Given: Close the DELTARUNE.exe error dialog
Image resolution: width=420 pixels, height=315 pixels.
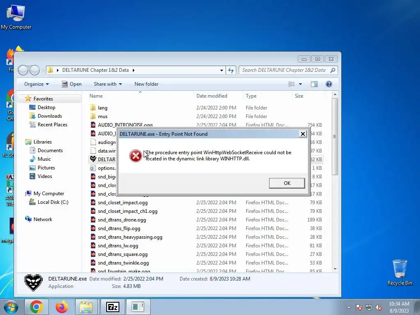Looking at the screenshot, I should tap(303, 134).
